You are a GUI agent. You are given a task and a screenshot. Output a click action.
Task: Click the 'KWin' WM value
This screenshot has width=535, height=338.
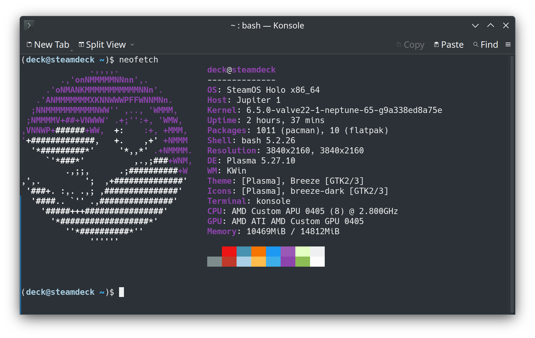(x=237, y=171)
